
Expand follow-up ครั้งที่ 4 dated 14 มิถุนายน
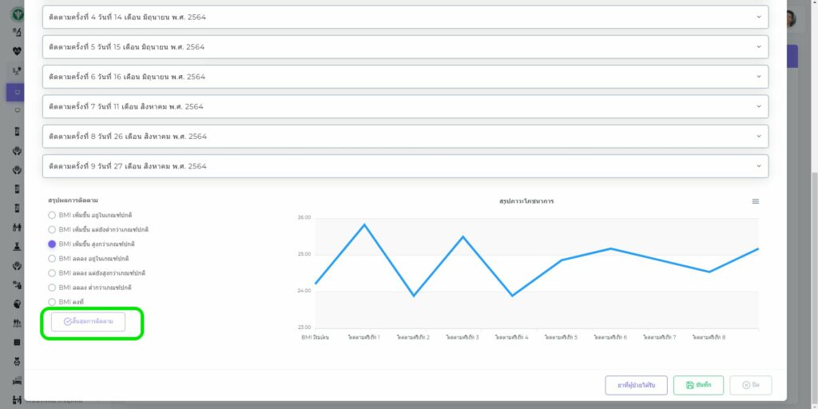click(405, 17)
